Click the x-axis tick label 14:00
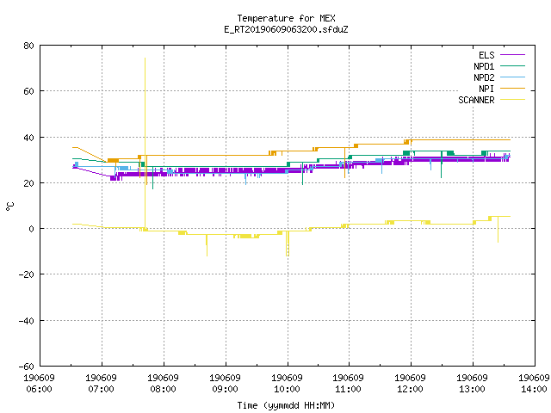Screen dimensions: 551x413 (x=534, y=389)
